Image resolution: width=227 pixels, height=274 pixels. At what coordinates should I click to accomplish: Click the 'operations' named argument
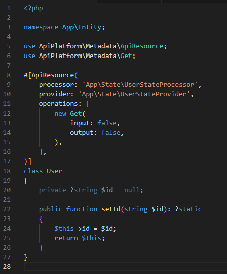(58, 104)
